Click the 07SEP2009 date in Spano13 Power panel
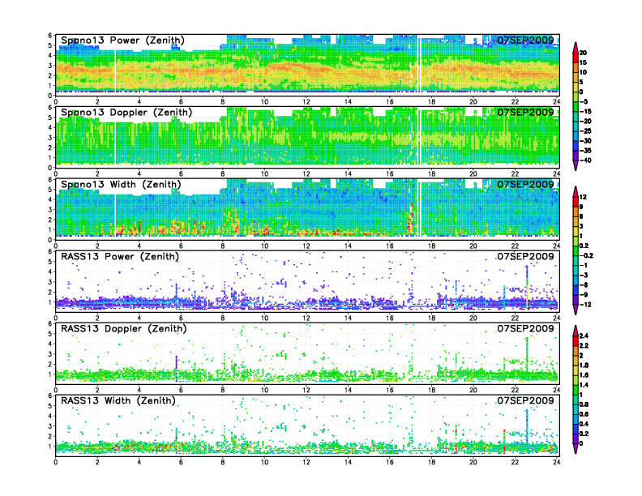The width and height of the screenshot is (642, 496). [x=525, y=40]
